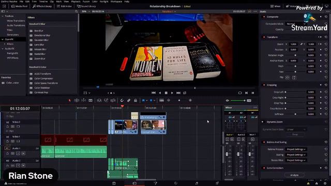Screen dimensions: 331x186
Task: Disable the Video 1 track
Action: tap(18, 141)
